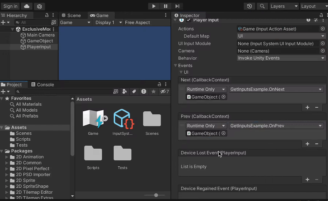The height and width of the screenshot is (201, 328).
Task: Lock the Project panel
Action: coord(159,84)
